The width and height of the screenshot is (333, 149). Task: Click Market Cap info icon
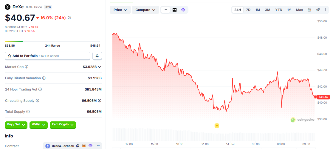(27, 67)
